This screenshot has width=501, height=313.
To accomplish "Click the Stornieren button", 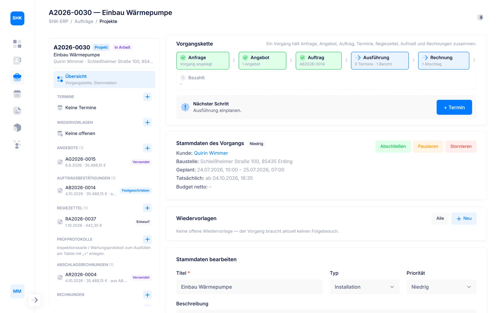I will click(x=461, y=146).
